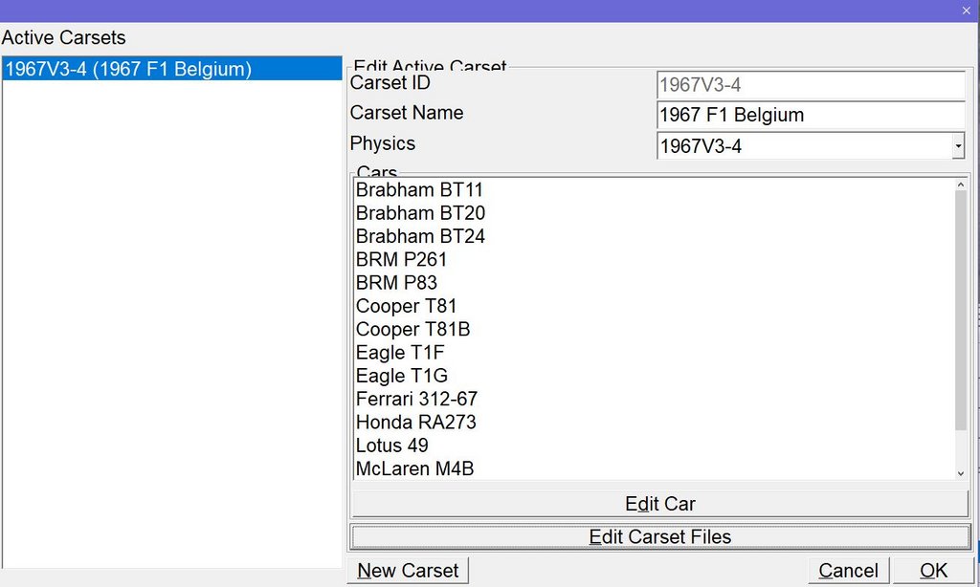The width and height of the screenshot is (980, 587).
Task: Click the Cars list scroll-up arrow
Action: pyautogui.click(x=961, y=185)
